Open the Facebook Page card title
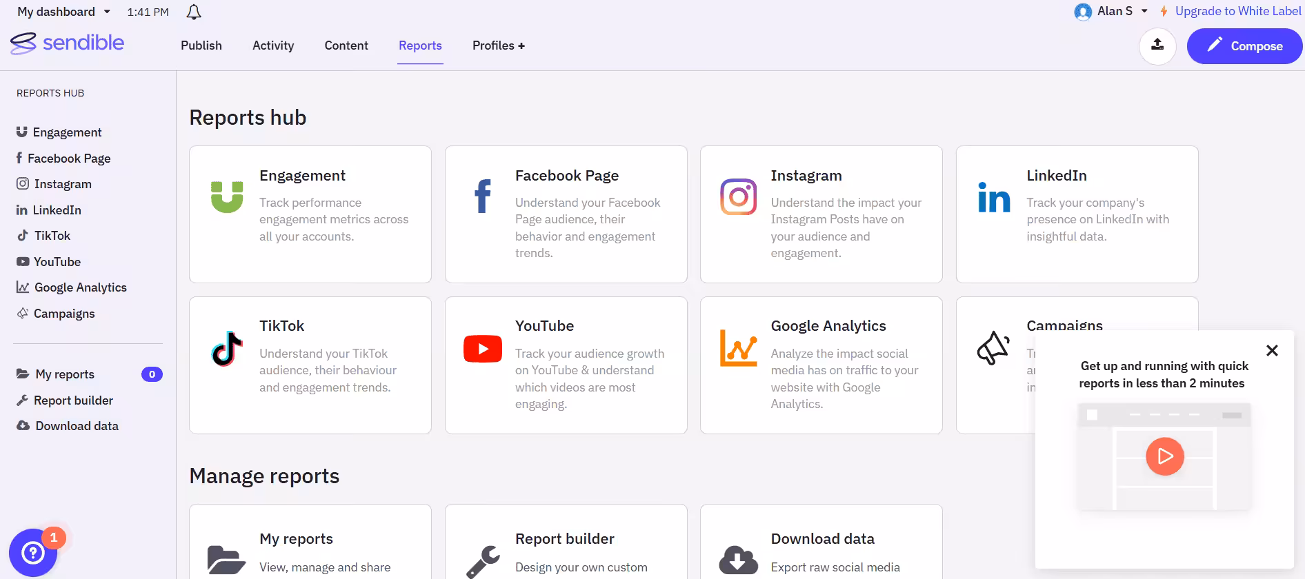Screen dimensions: 1305x579 pos(567,175)
